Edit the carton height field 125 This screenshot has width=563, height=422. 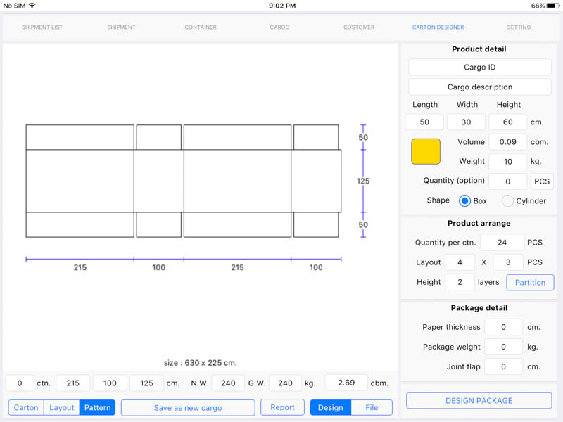click(146, 383)
